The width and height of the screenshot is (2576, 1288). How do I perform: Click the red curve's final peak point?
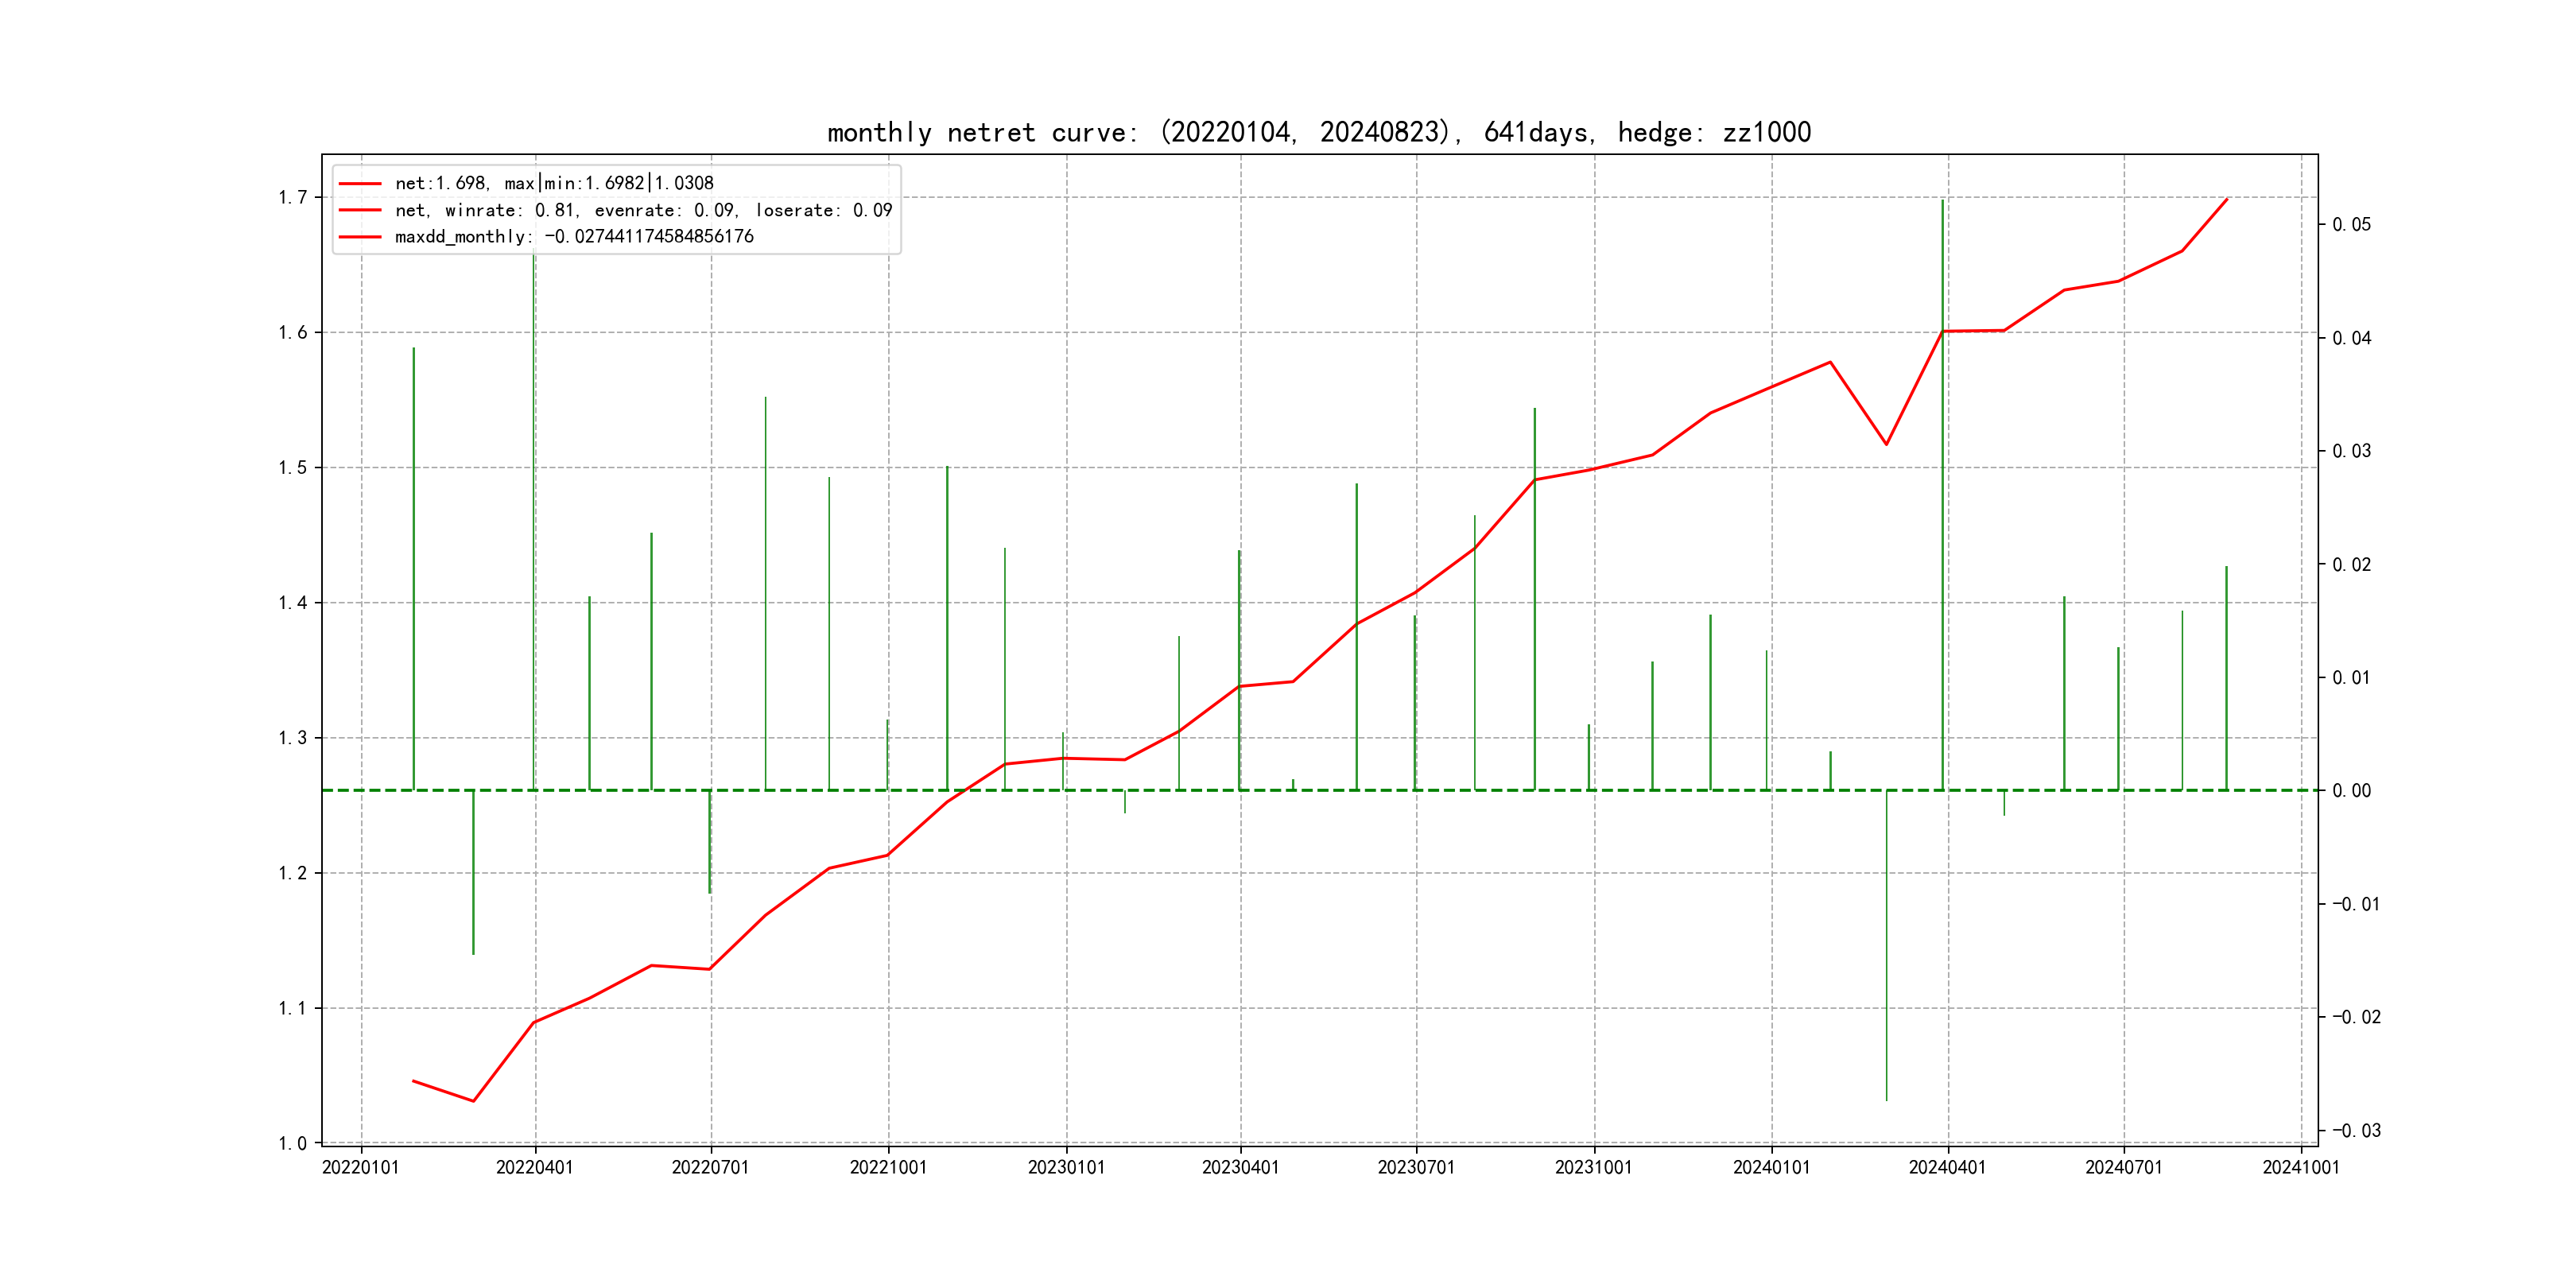pyautogui.click(x=2226, y=199)
